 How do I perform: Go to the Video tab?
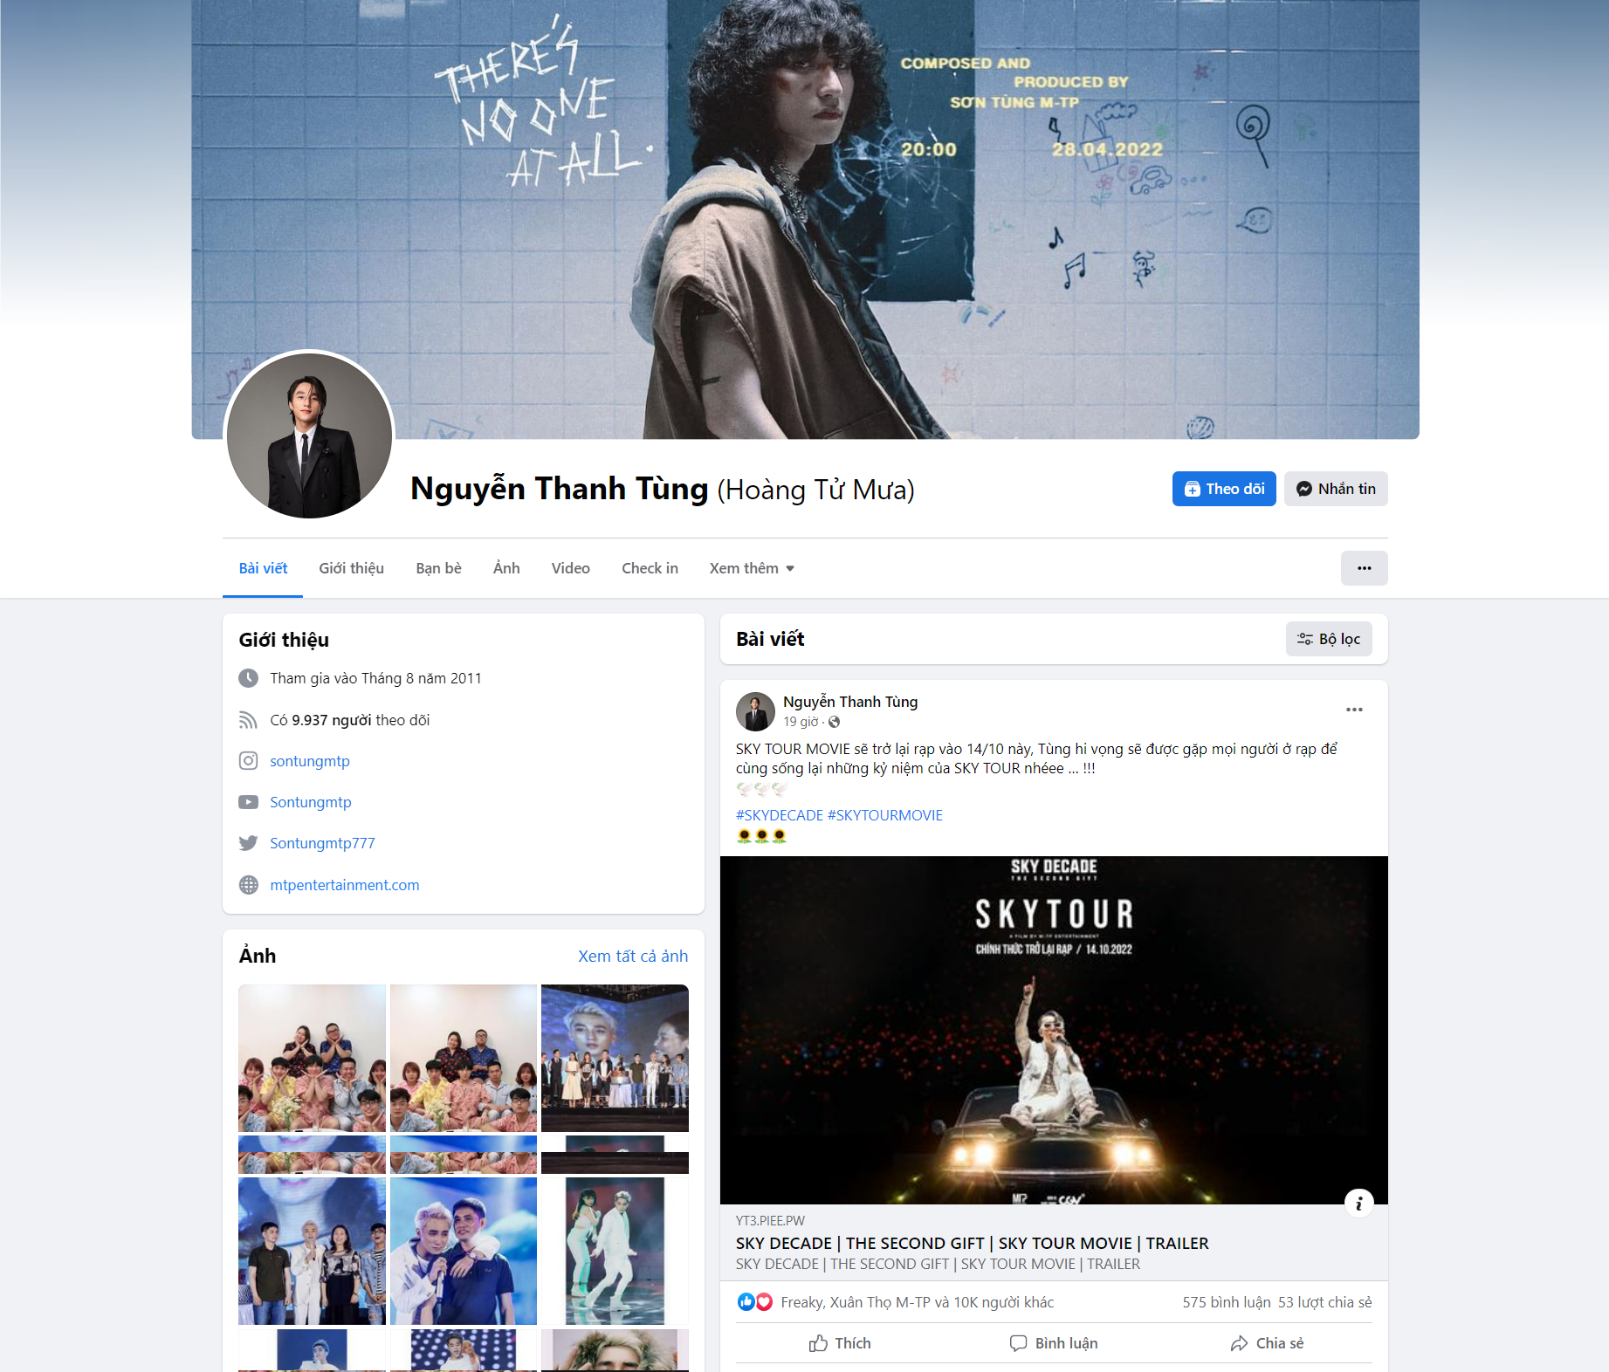(571, 568)
